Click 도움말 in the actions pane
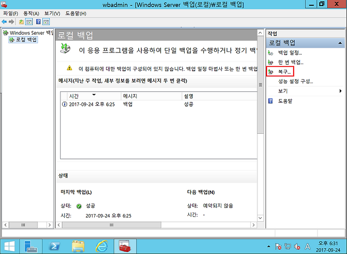Screen dimensions: 347x254 [x=285, y=101]
